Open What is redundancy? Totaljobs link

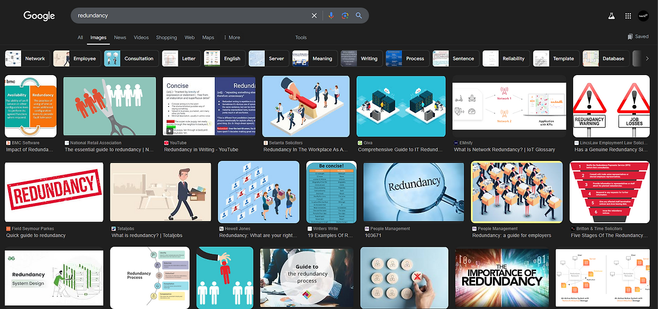click(x=147, y=235)
